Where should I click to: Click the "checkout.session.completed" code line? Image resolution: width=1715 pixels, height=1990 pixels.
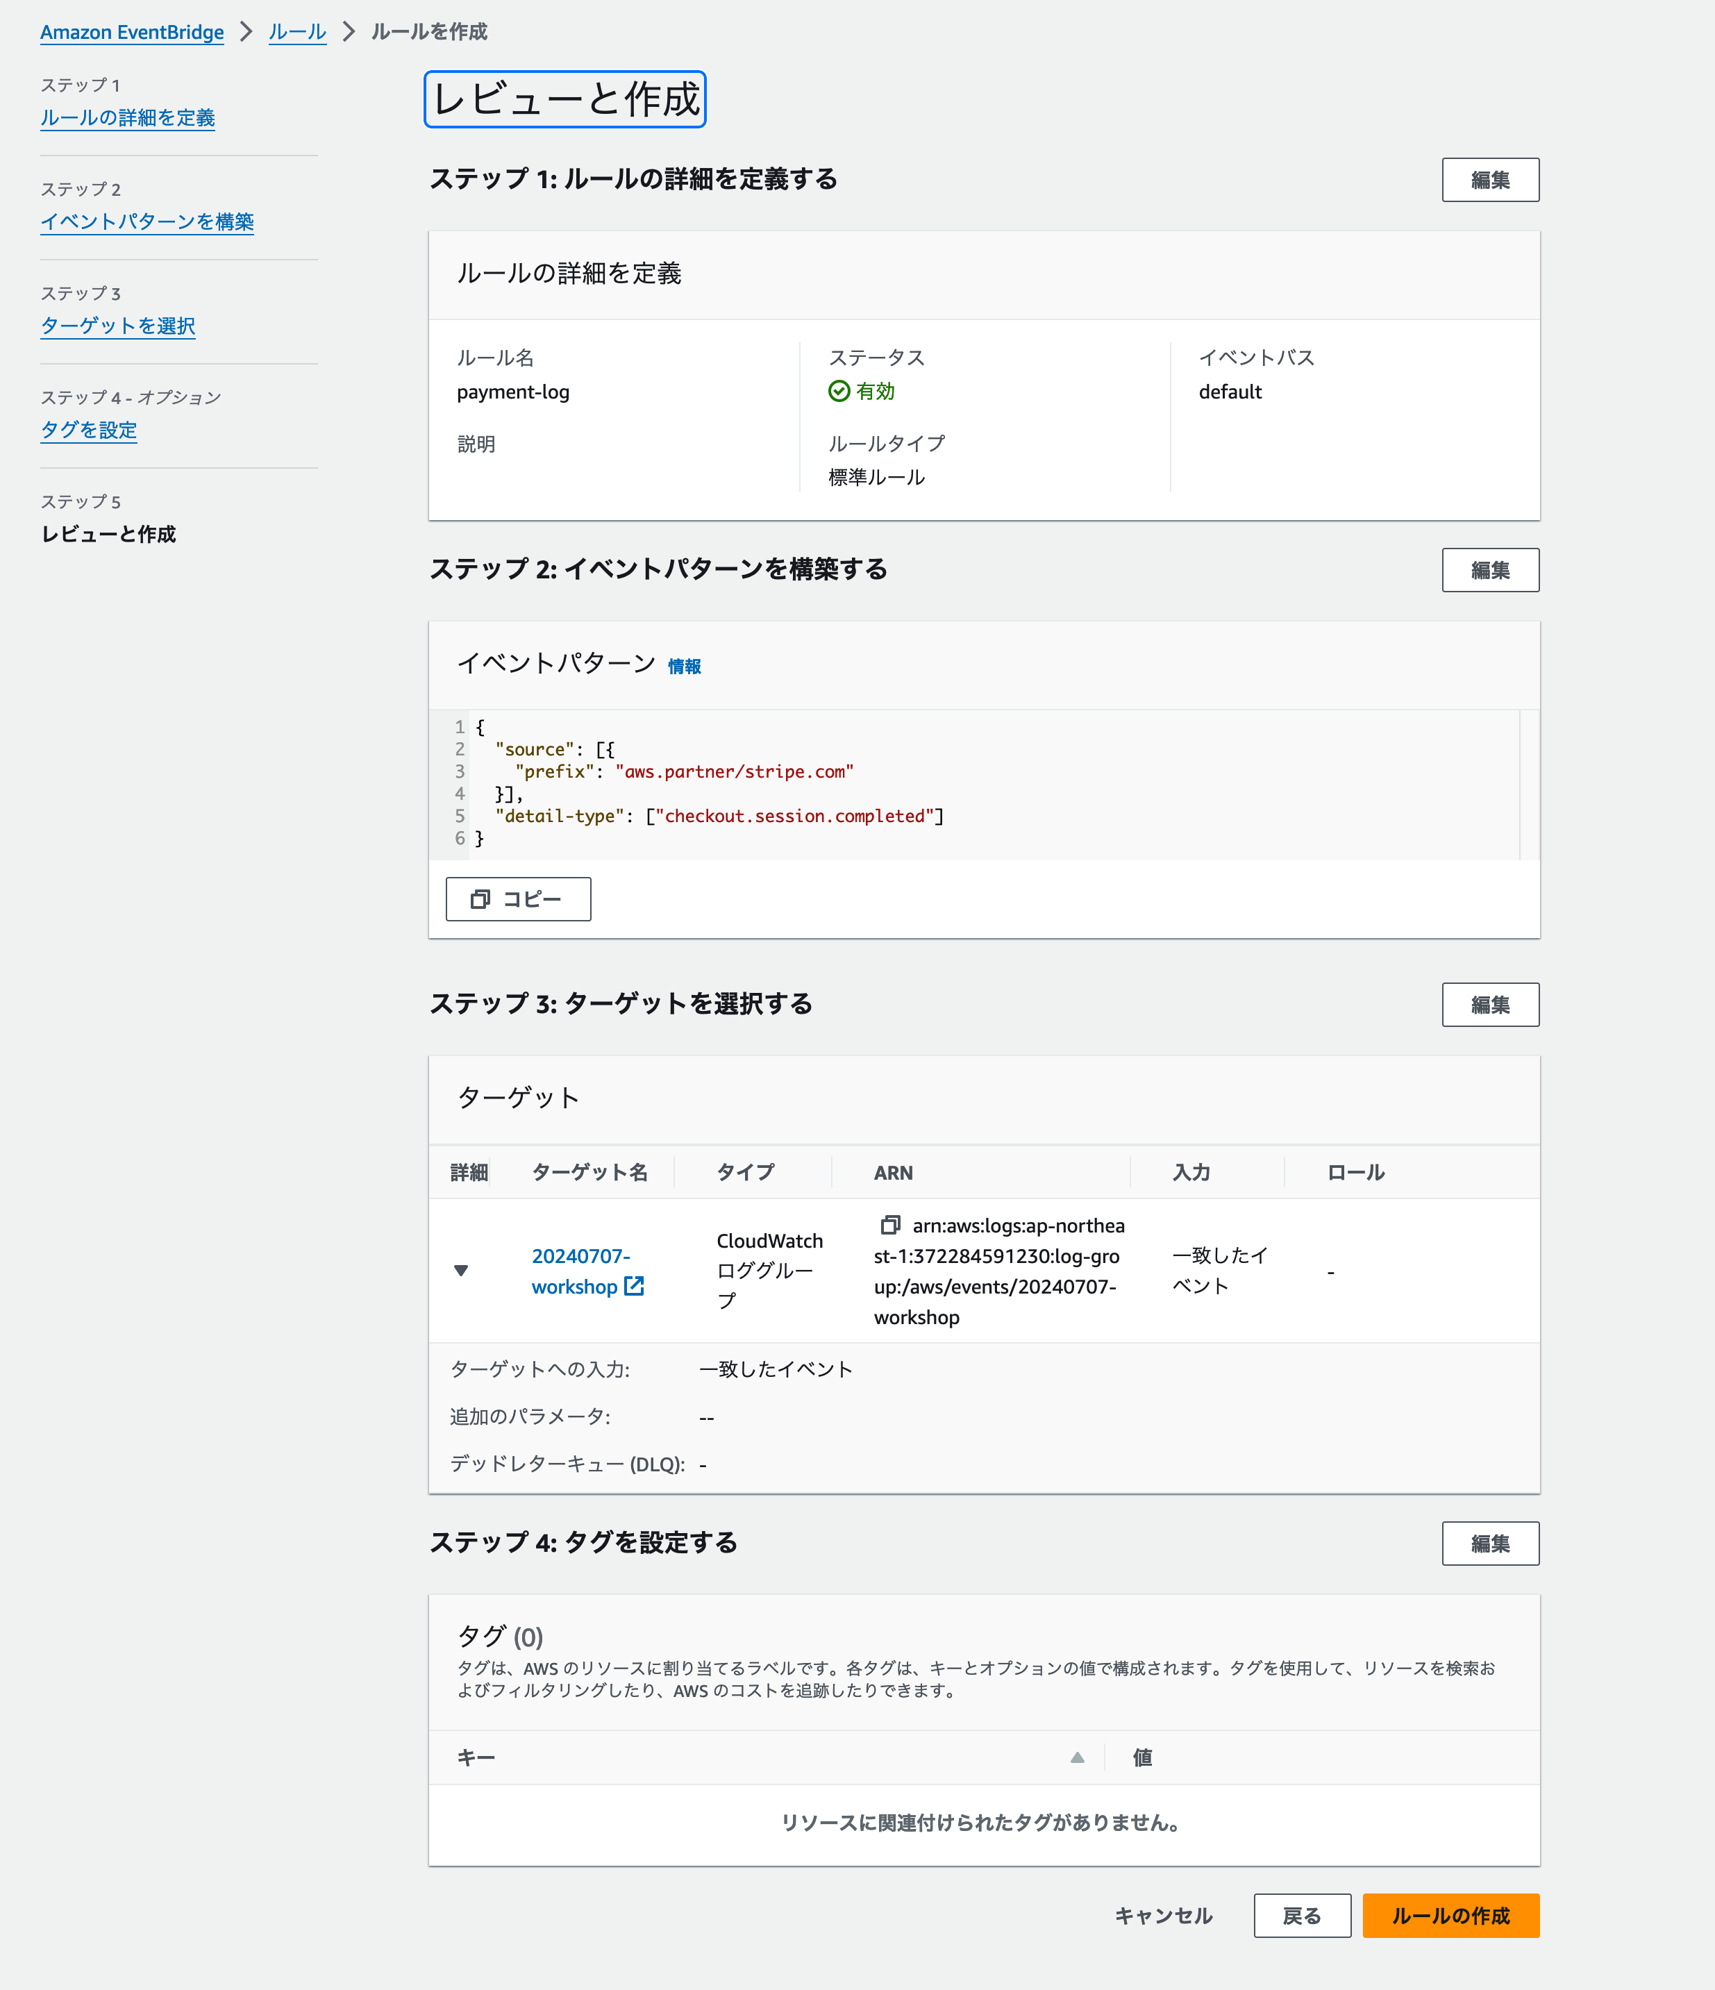[x=719, y=815]
